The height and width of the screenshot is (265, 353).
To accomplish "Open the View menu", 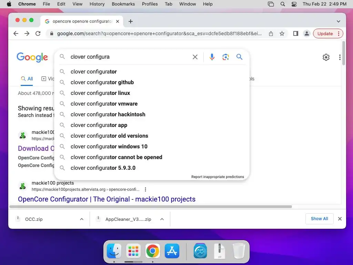I will [78, 4].
